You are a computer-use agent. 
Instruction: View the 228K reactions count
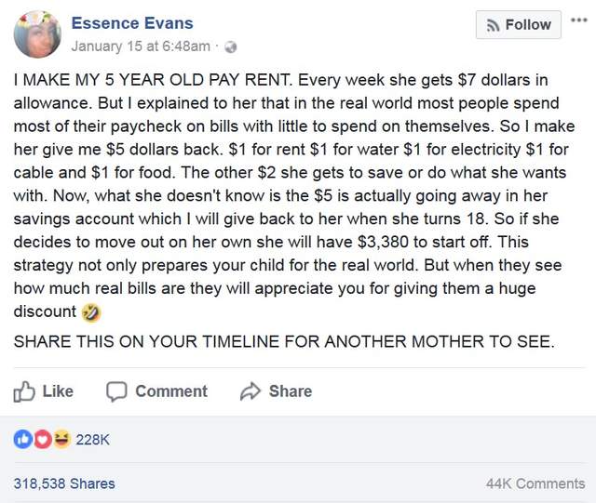click(92, 440)
